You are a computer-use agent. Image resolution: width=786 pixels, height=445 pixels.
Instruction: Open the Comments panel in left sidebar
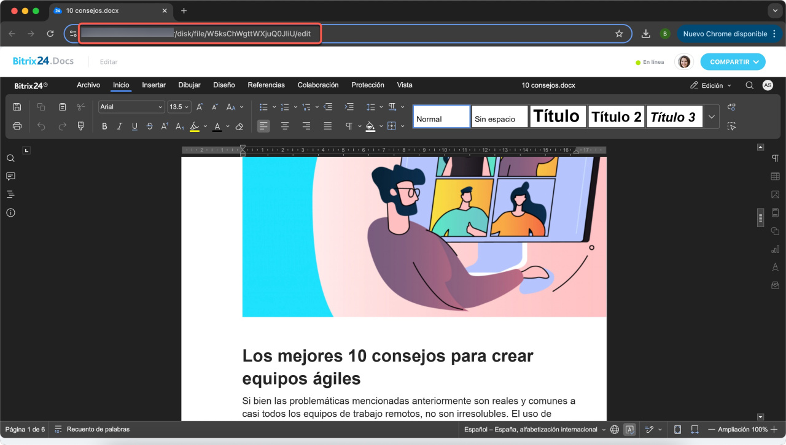[10, 176]
